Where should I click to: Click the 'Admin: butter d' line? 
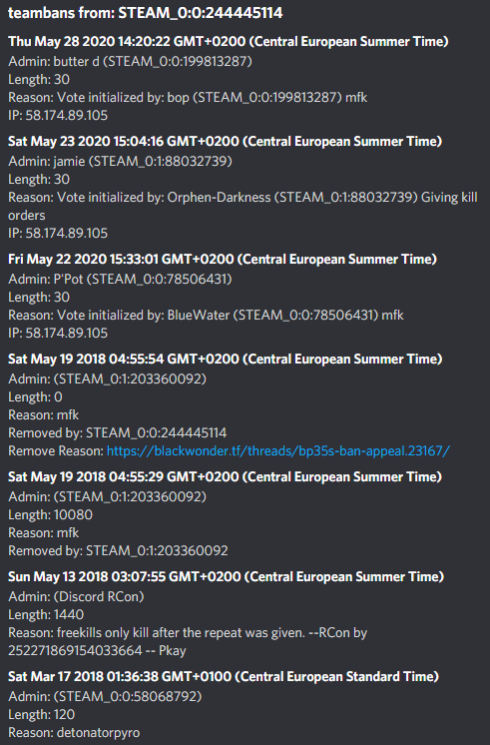click(x=130, y=61)
